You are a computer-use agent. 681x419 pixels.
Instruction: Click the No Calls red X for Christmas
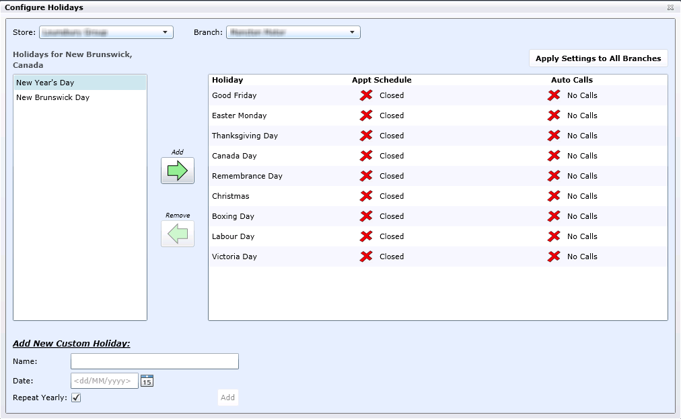(x=554, y=196)
